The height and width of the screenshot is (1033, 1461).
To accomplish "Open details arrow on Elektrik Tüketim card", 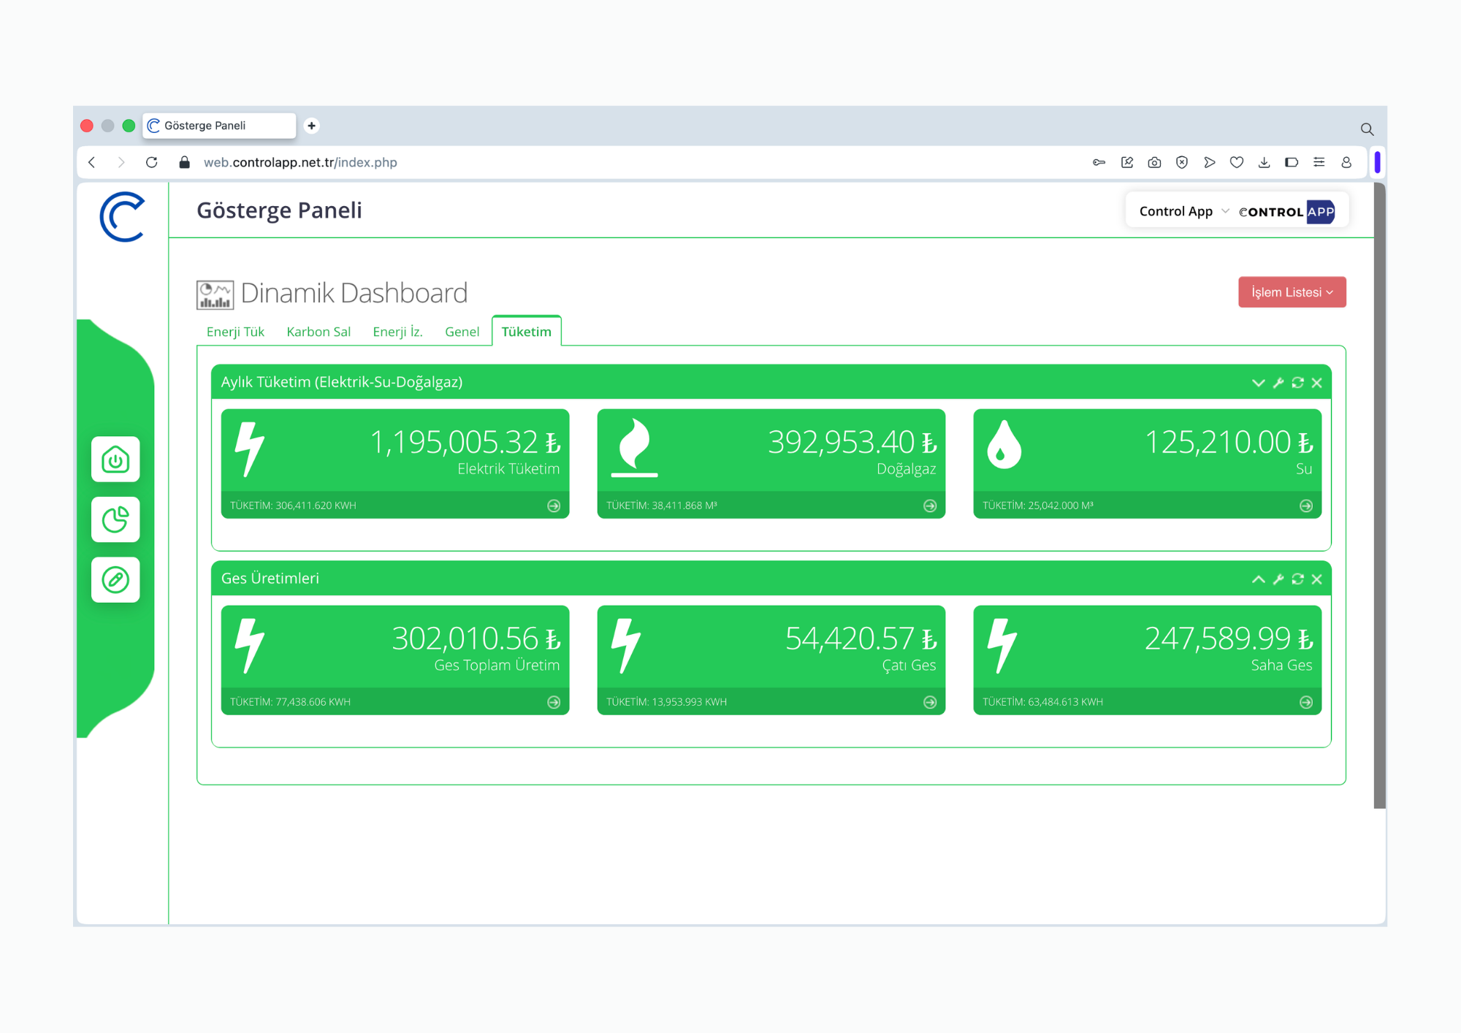I will coord(554,506).
